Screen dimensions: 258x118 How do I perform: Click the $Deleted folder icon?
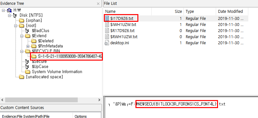click(x=34, y=41)
